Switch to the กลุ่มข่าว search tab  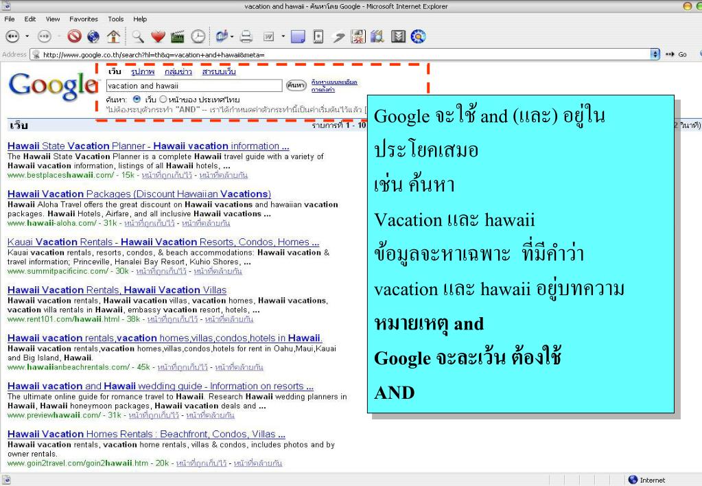pos(178,71)
